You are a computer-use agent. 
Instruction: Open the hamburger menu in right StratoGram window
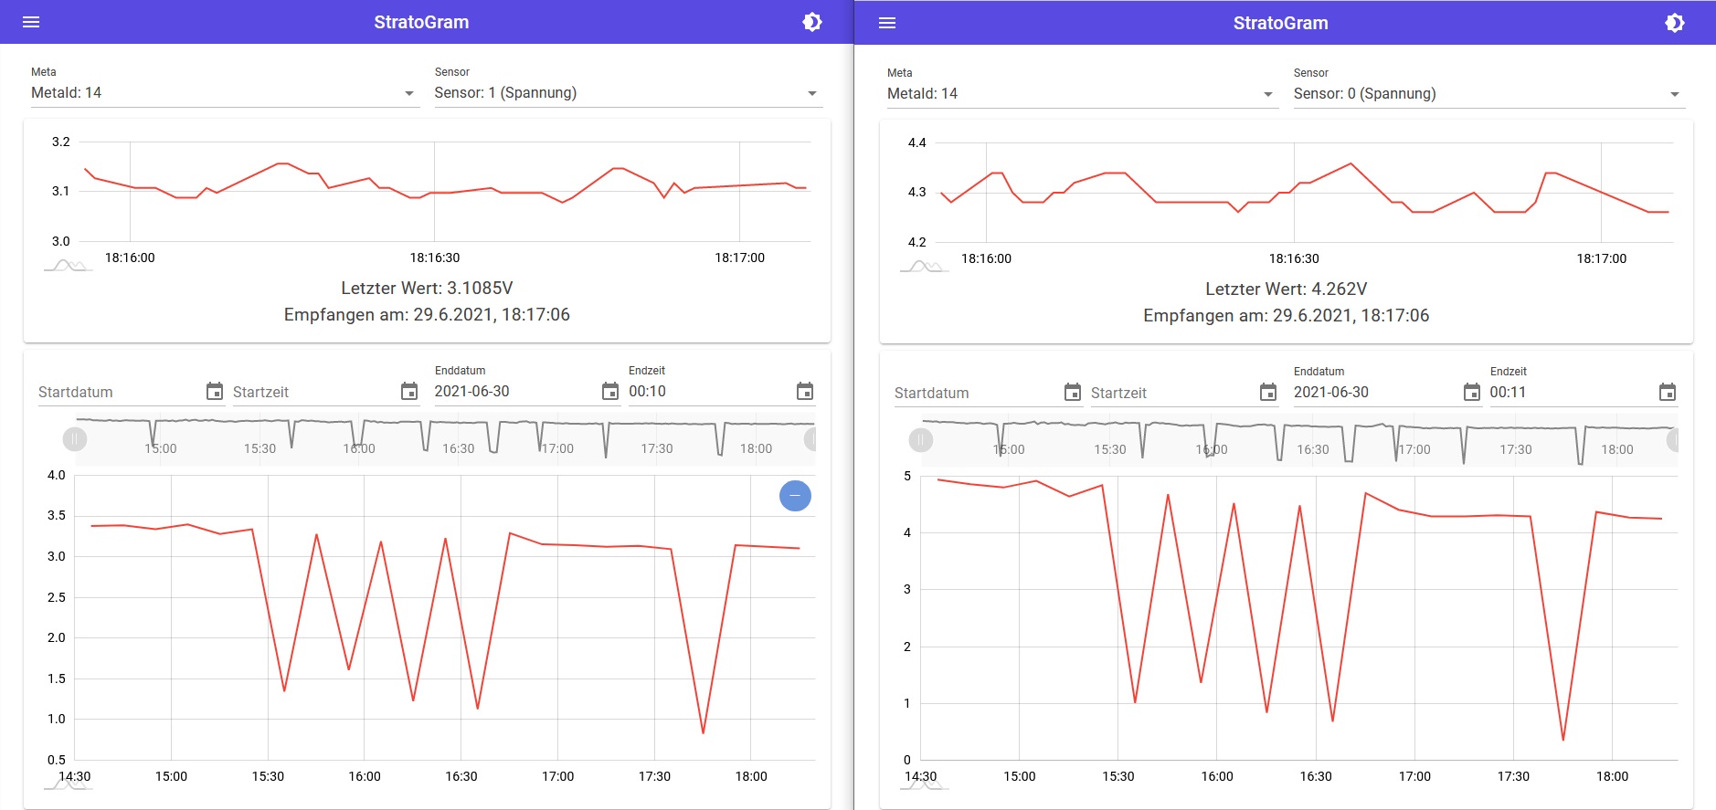[x=886, y=23]
